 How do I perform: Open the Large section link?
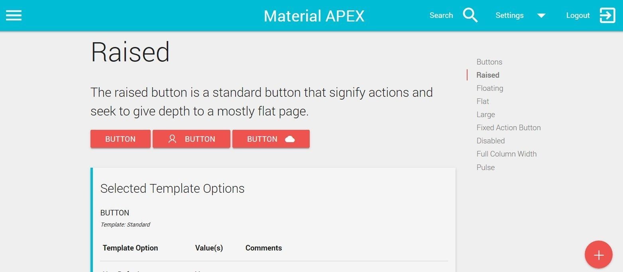pyautogui.click(x=485, y=114)
